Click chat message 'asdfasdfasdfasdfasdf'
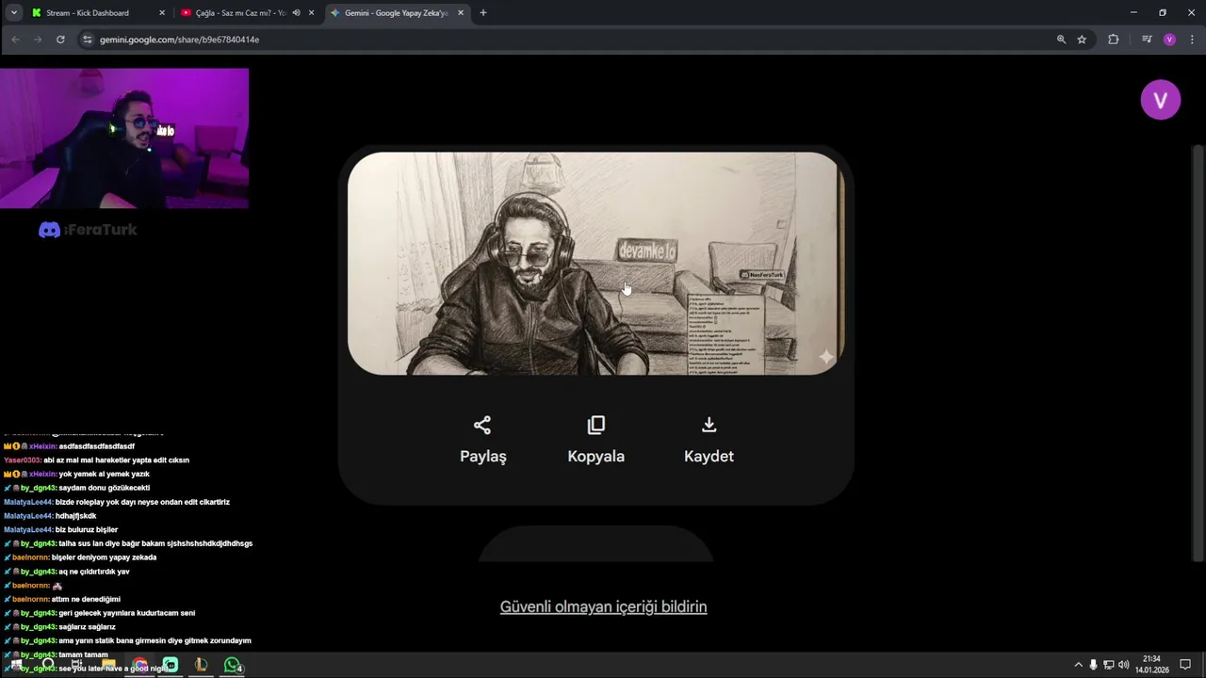This screenshot has width=1206, height=678. pyautogui.click(x=96, y=446)
